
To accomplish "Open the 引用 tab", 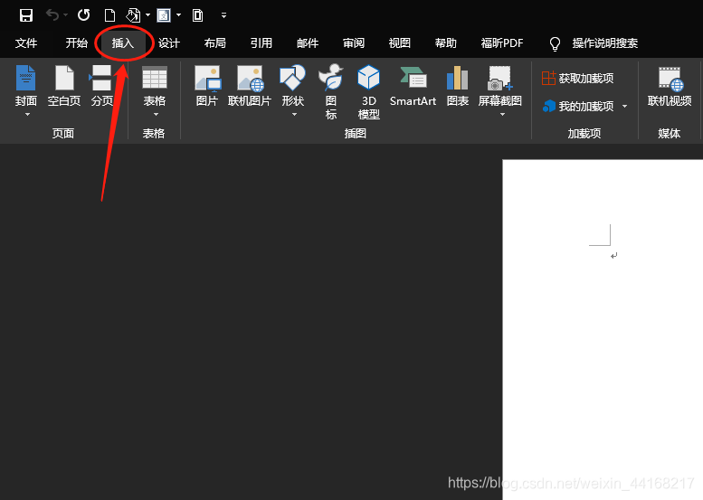I will (261, 43).
